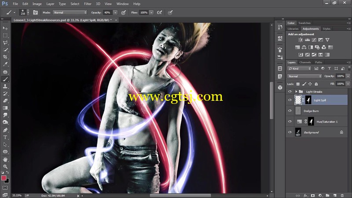The width and height of the screenshot is (352, 198).
Task: Add a Photo Filter adjustment
Action: pos(317,47)
